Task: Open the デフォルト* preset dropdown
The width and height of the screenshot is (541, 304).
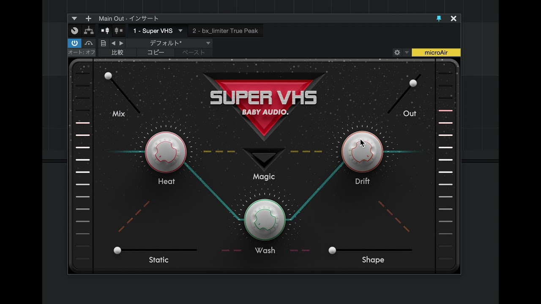Action: coord(169,43)
